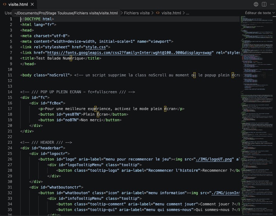Click the 'Non merci' button code
The width and height of the screenshot is (276, 216).
point(80,120)
